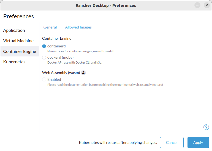The width and height of the screenshot is (212, 151).
Task: Close the Rancher Desktop Preferences window
Action: [206, 5]
